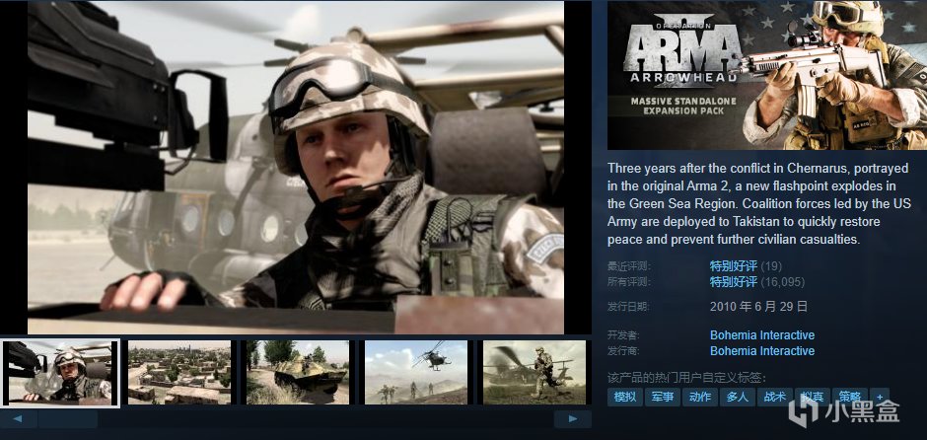Select the 模拟 tag
The height and width of the screenshot is (440, 927).
tap(625, 397)
